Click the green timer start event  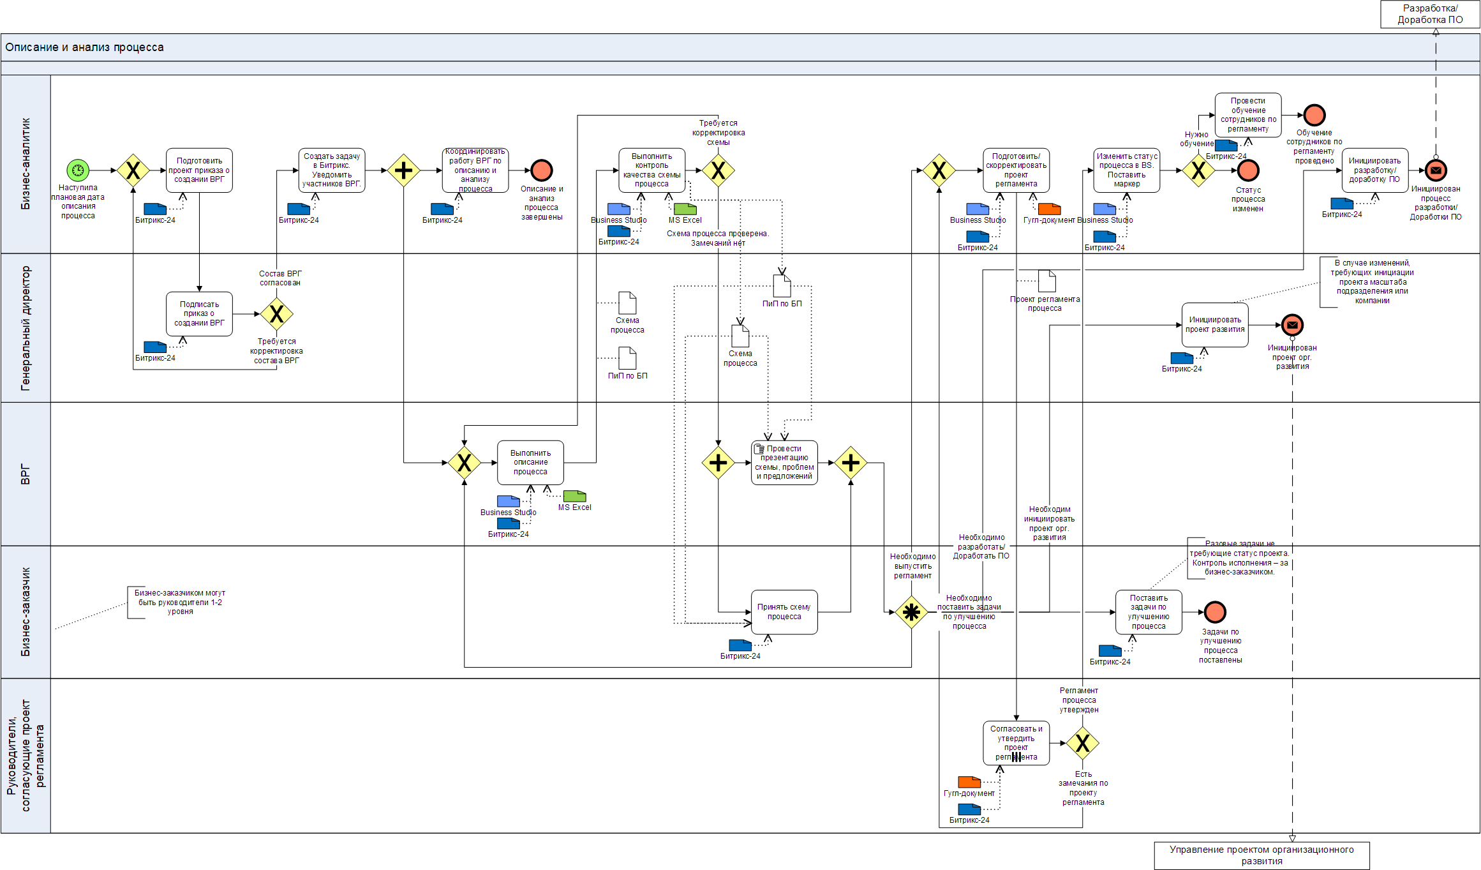78,170
